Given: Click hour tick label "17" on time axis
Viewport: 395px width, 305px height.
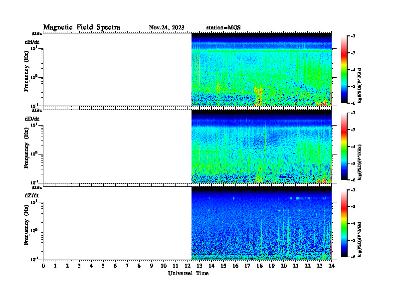Looking at the screenshot, I should click(x=247, y=266).
